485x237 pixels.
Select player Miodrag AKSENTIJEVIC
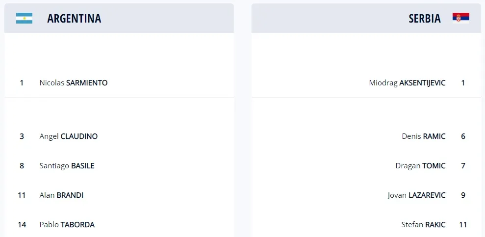(x=407, y=83)
